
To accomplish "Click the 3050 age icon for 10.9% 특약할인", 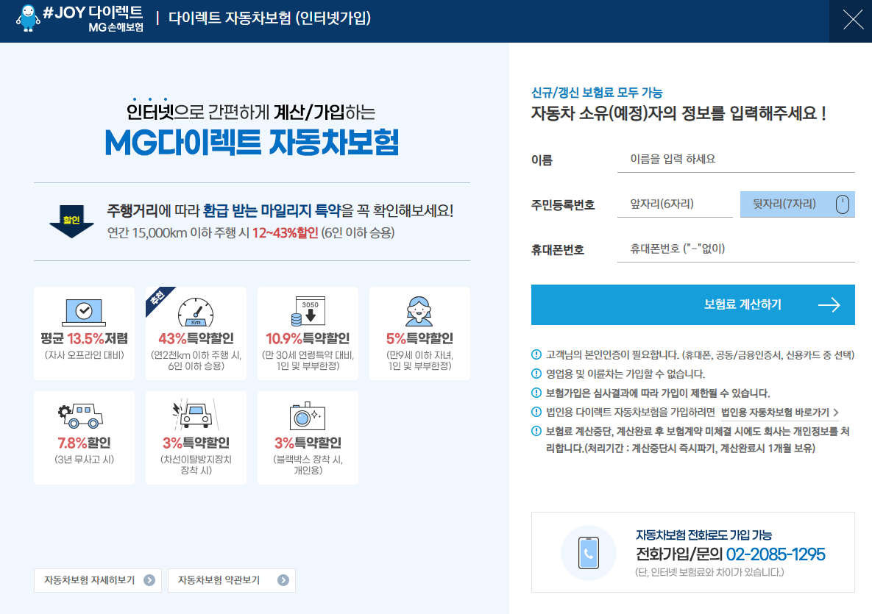I will tap(308, 311).
